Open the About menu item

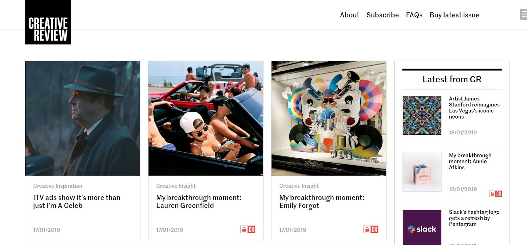coord(349,15)
